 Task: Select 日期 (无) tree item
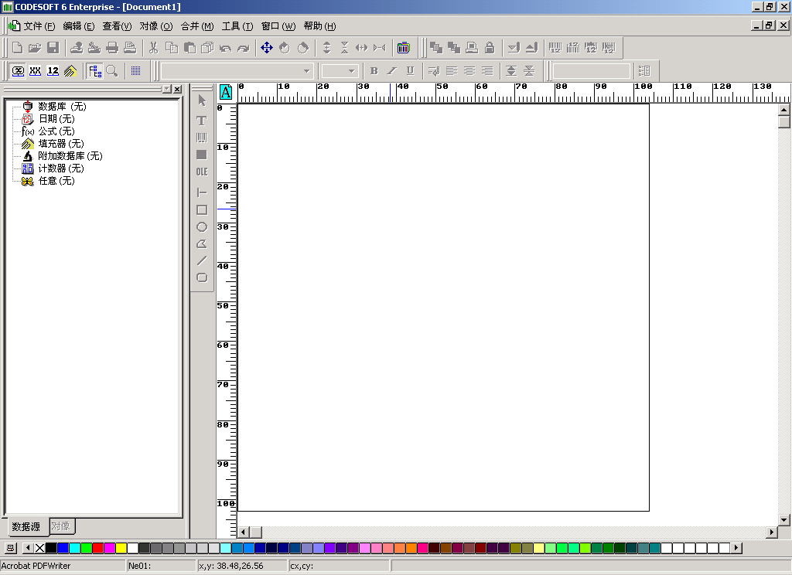56,119
